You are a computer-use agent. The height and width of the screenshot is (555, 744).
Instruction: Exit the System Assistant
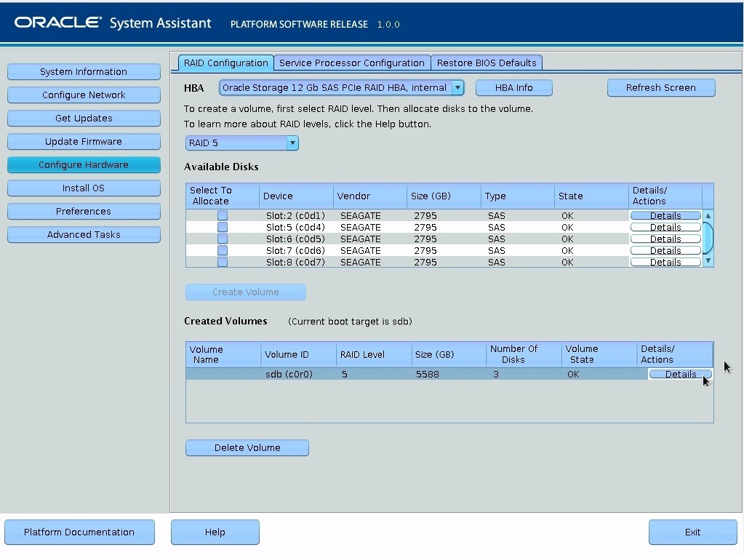(692, 532)
